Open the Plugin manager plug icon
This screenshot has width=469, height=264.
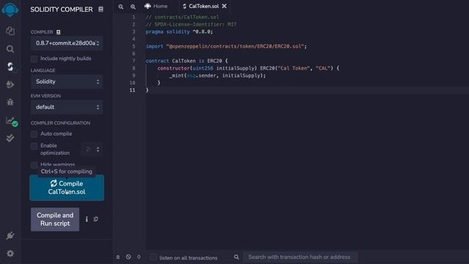[10, 235]
